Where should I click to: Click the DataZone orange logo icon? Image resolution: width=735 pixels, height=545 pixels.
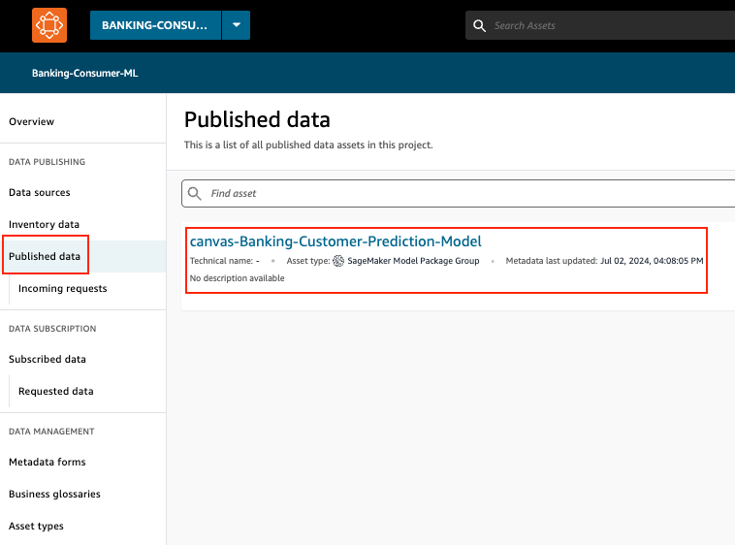pos(48,25)
